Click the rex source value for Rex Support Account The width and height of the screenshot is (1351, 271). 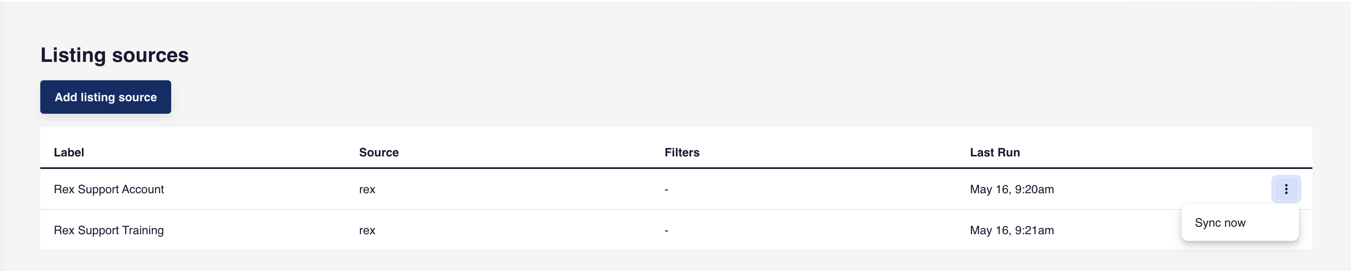pos(368,189)
